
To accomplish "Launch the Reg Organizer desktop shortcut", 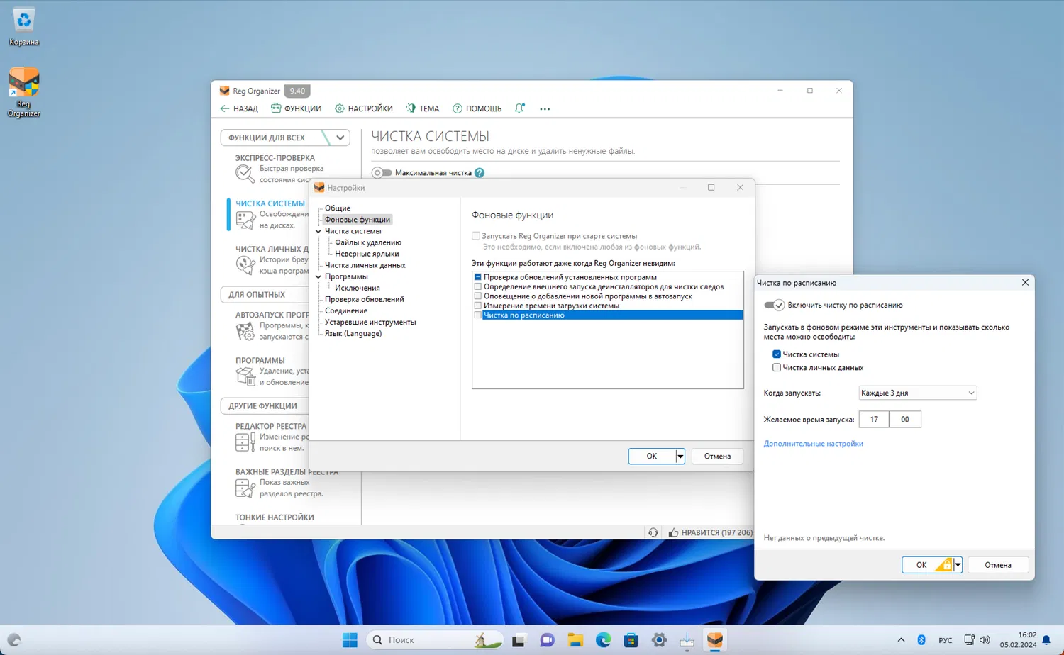I will click(x=23, y=92).
